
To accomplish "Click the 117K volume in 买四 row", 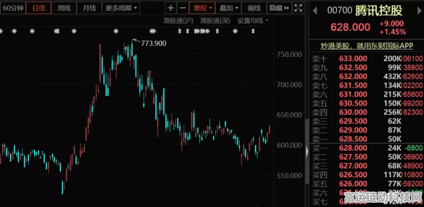I will pos(393,175).
